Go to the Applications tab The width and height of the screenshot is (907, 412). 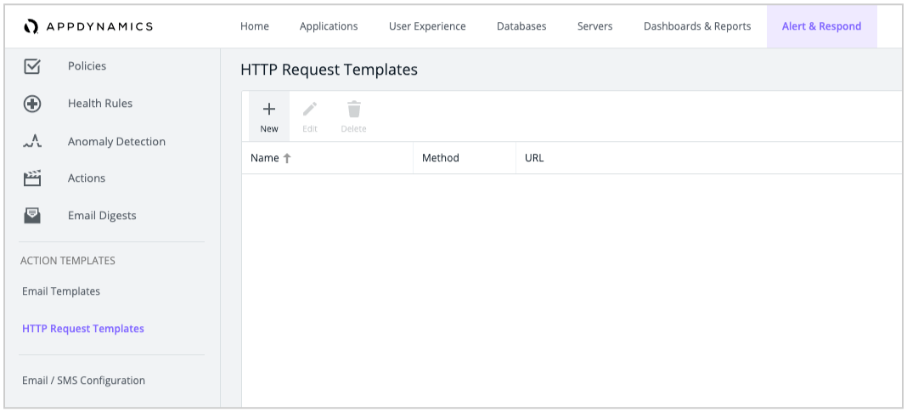329,26
